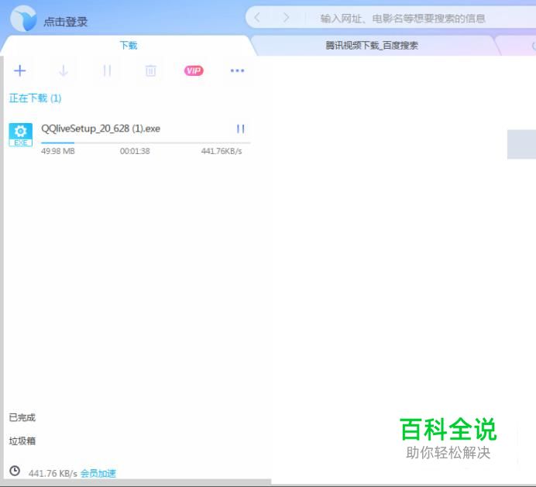Add a new download task with plus icon
The height and width of the screenshot is (487, 536).
click(x=20, y=70)
